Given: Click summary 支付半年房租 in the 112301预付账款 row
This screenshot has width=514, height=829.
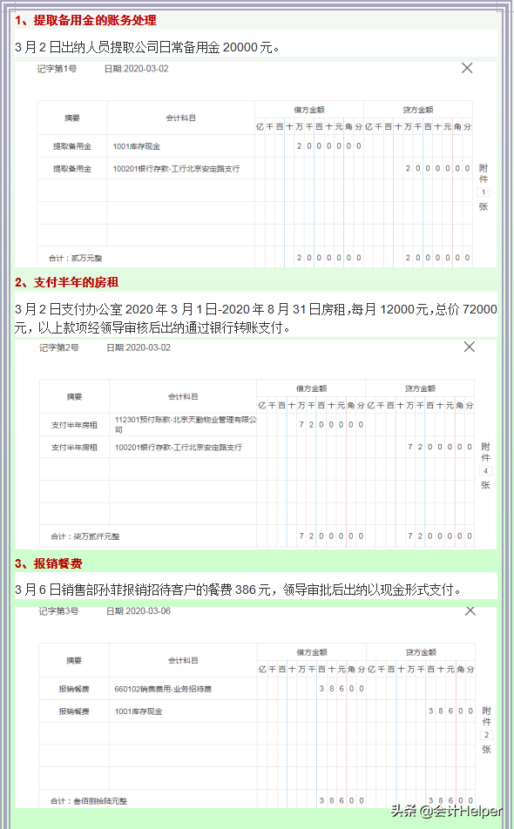Looking at the screenshot, I should 74,425.
